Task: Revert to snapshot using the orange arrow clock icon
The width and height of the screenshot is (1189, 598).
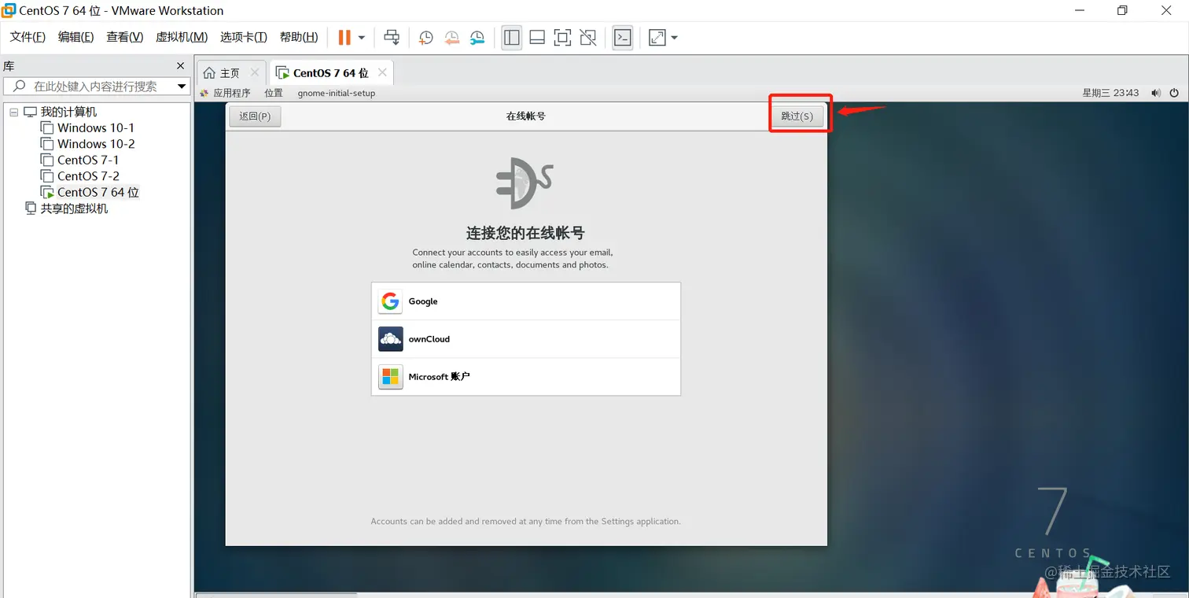Action: click(x=451, y=37)
